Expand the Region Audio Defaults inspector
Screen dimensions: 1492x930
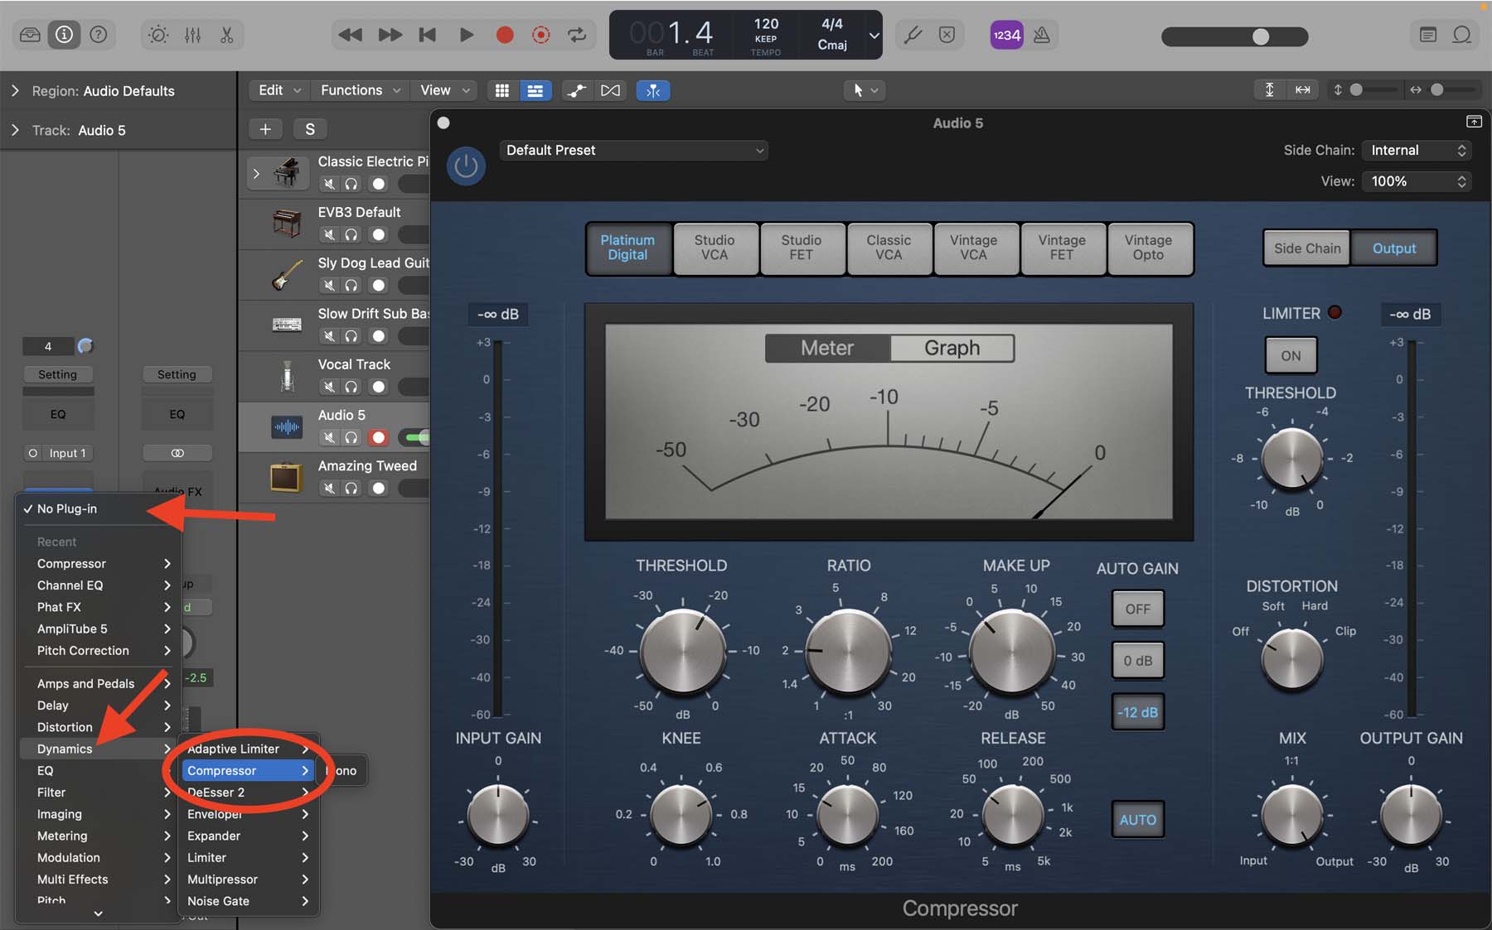[x=15, y=91]
